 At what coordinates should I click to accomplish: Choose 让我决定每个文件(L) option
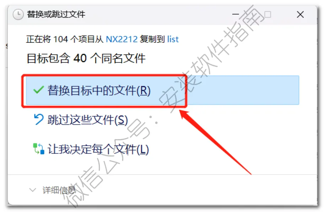coord(98,149)
